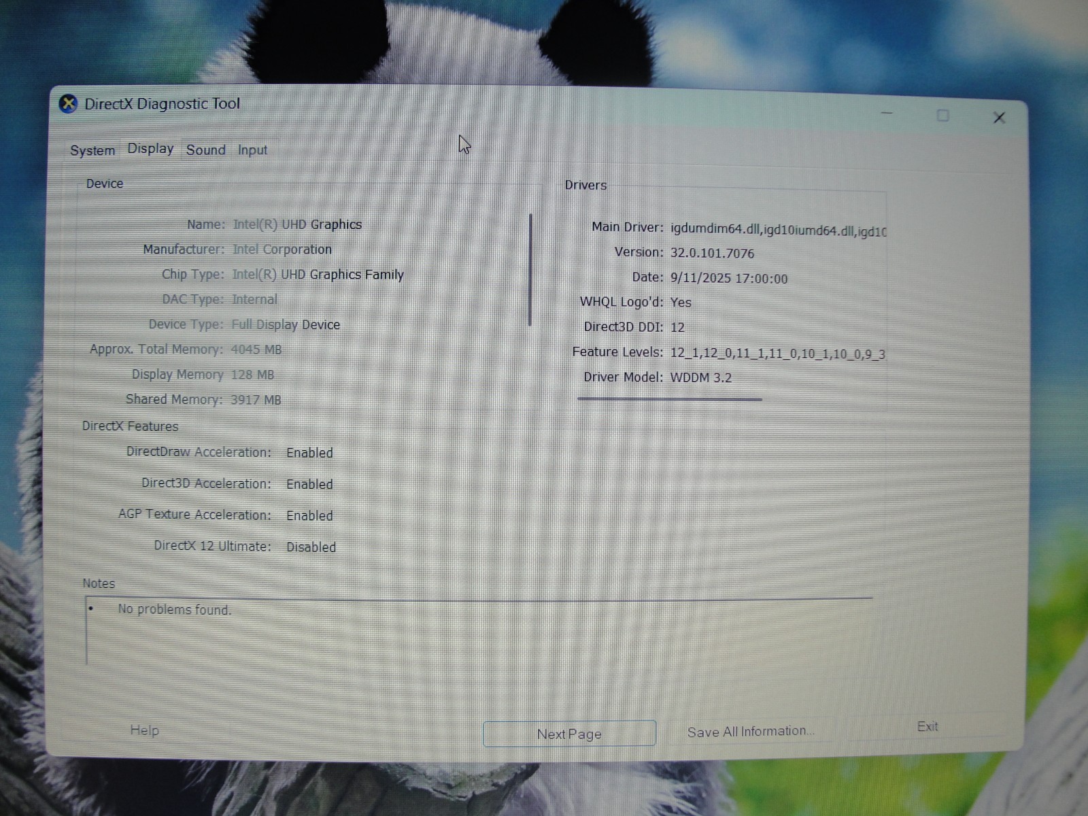Click the disabled maximize window icon
Viewport: 1088px width, 816px height.
(x=942, y=116)
